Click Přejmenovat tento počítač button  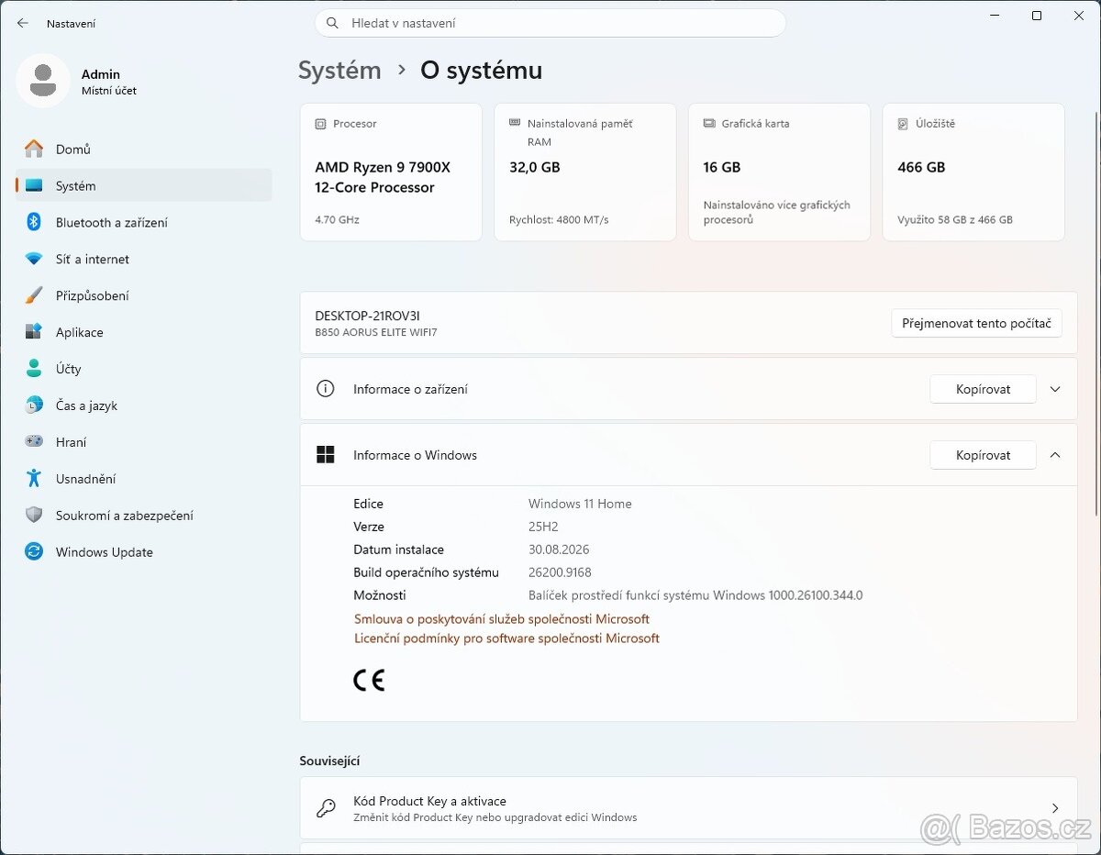[976, 323]
